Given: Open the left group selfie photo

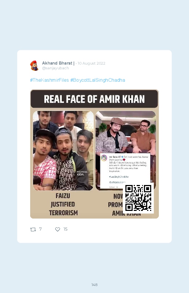Looking at the screenshot, I should [63, 151].
